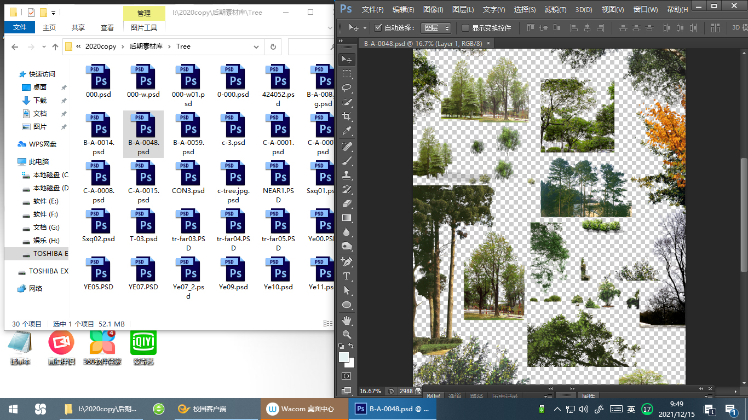748x420 pixels.
Task: Click the 16.67% zoom level field
Action: [x=371, y=391]
